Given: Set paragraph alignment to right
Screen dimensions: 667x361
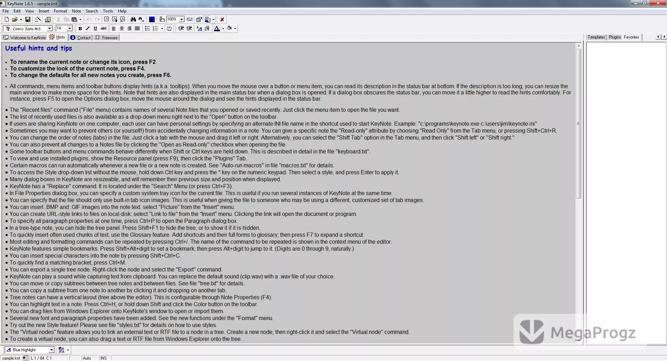Looking at the screenshot, I should coord(129,28).
